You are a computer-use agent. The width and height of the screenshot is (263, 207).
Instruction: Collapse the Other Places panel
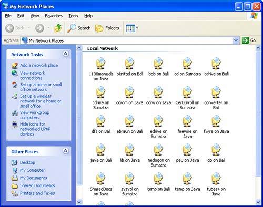point(65,151)
